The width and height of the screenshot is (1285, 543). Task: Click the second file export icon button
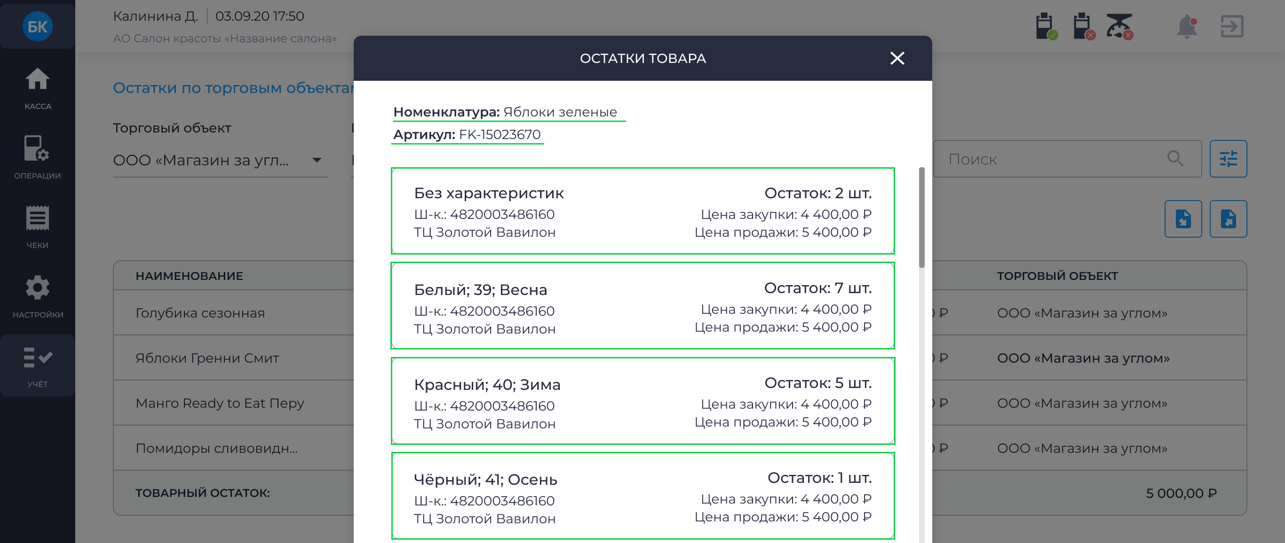pos(1228,219)
